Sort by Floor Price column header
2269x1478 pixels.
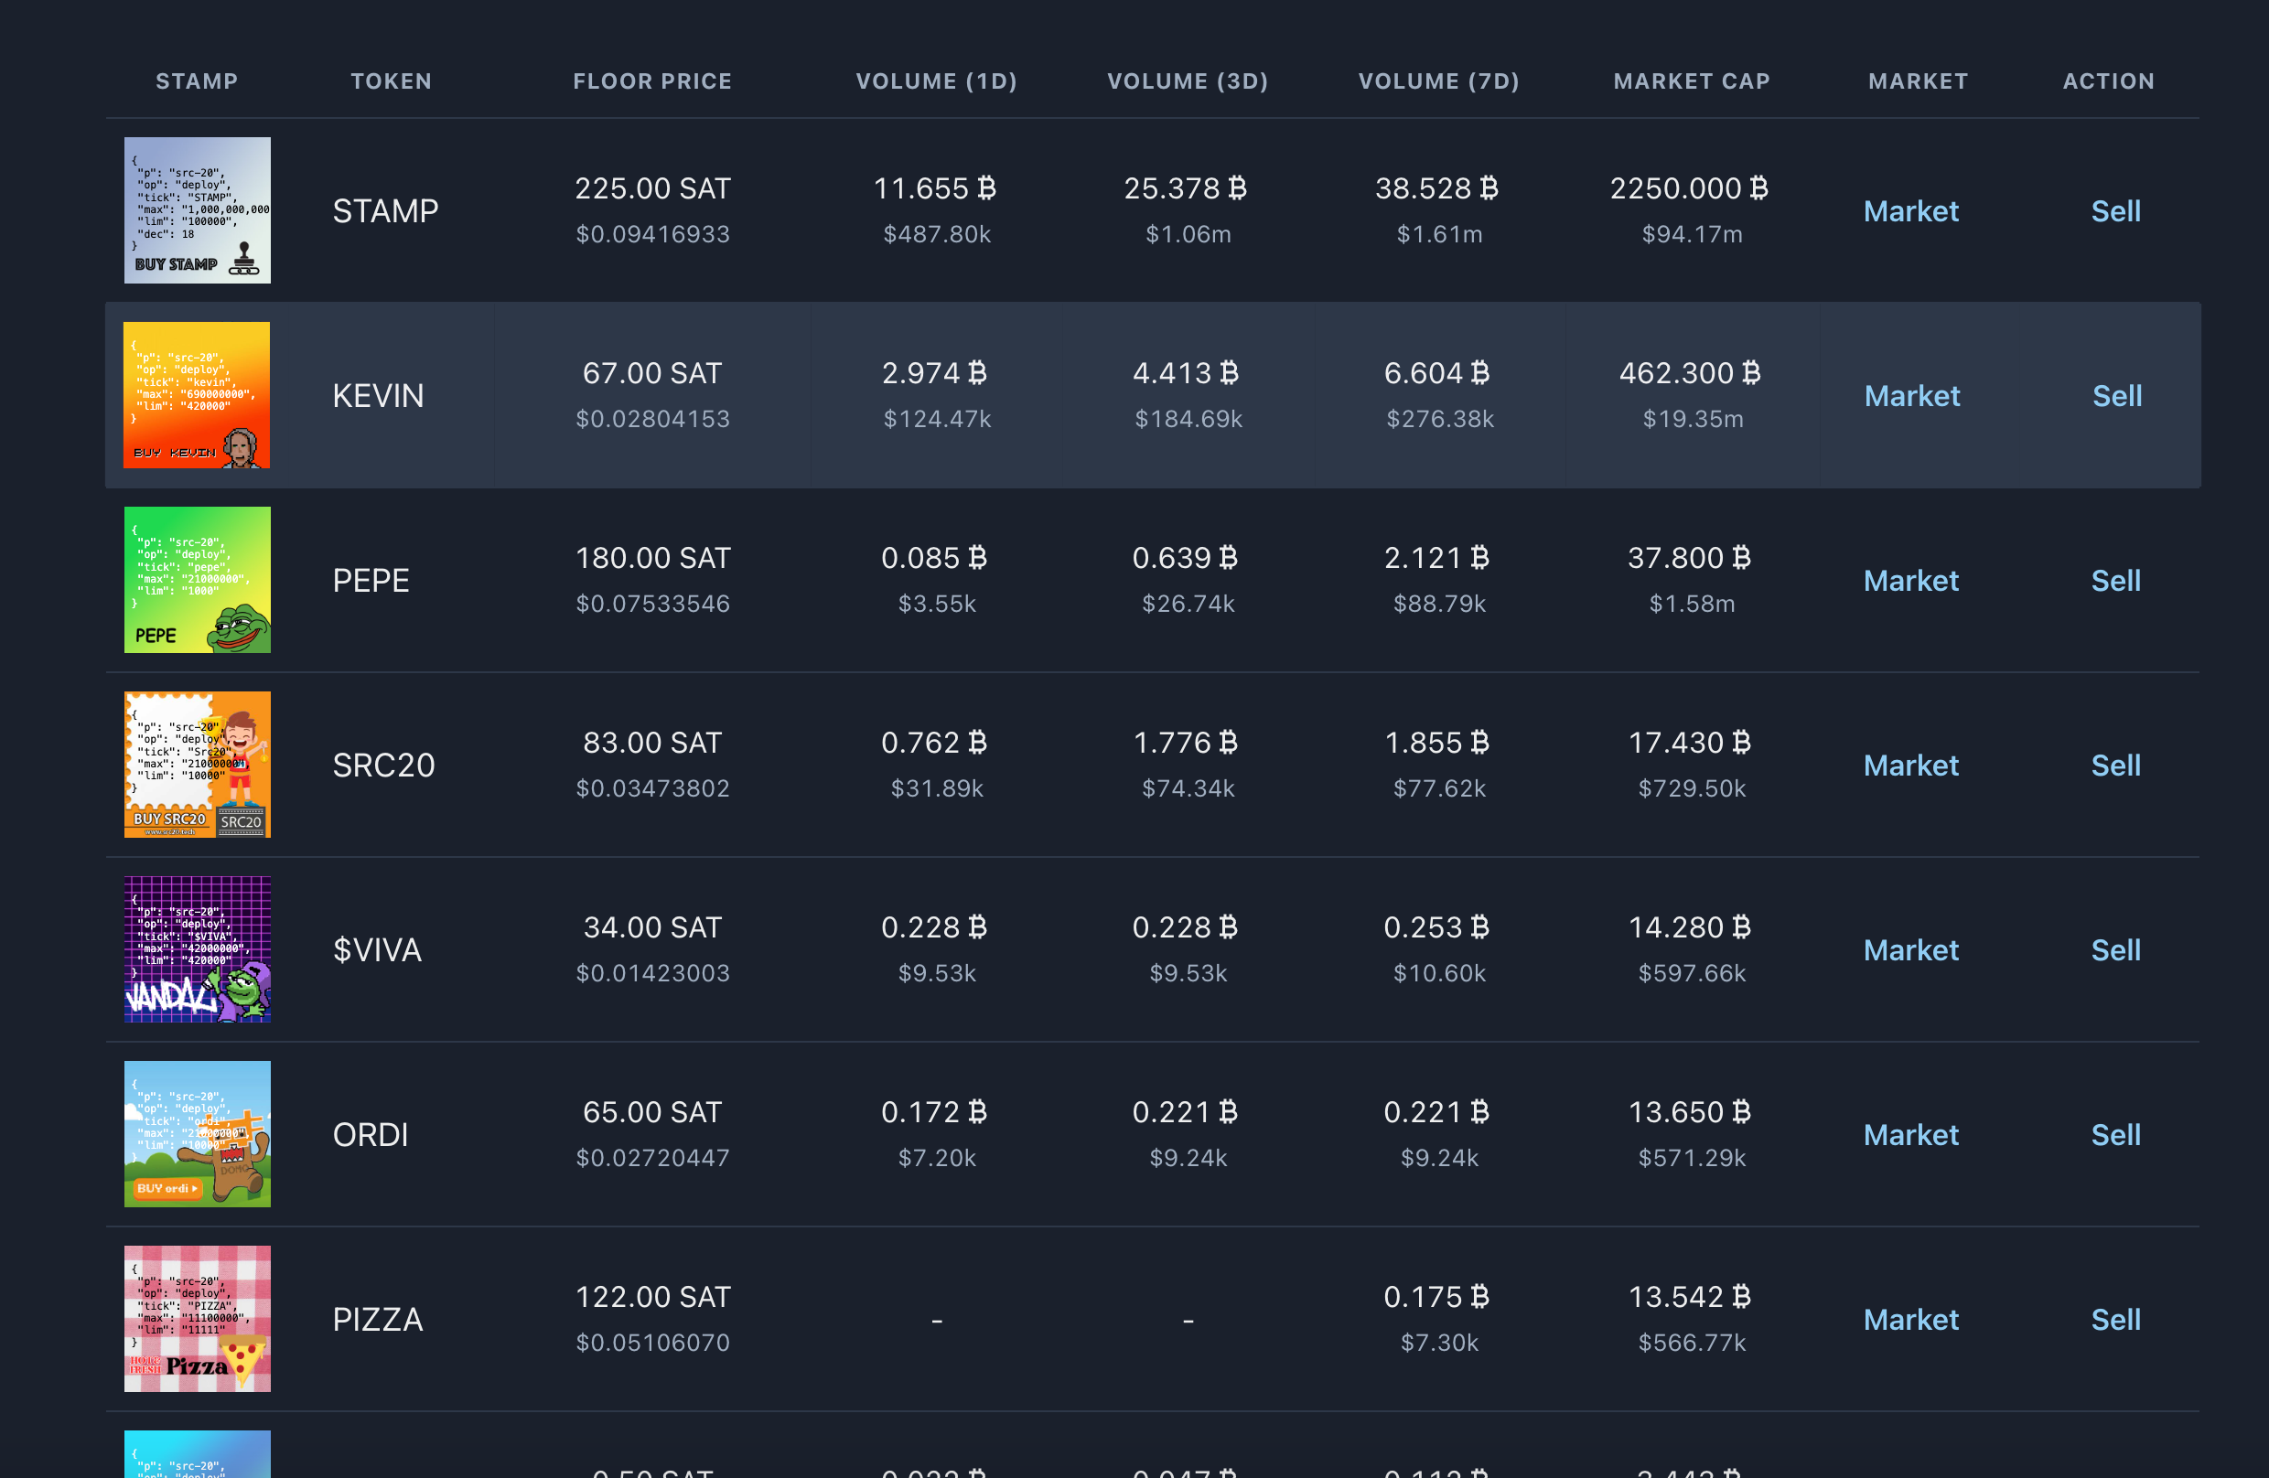coord(652,82)
